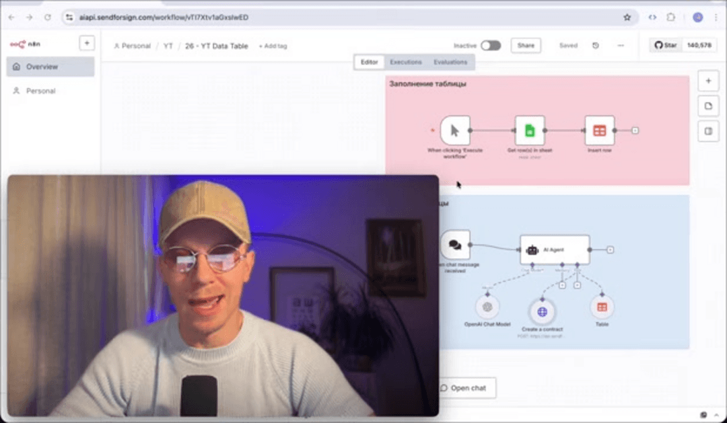Toggle the workflow from Inactive to Active
Image resolution: width=727 pixels, height=423 pixels.
coord(491,45)
